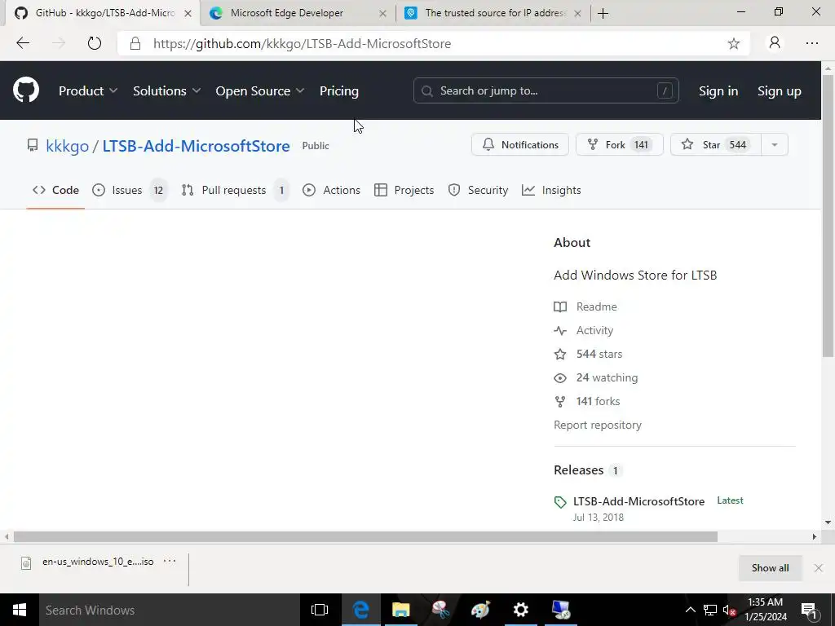Click Report repository
This screenshot has height=626, width=835.
pyautogui.click(x=598, y=425)
